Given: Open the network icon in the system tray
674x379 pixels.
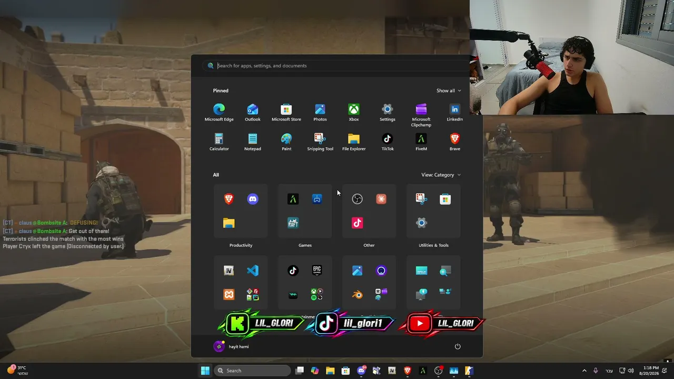Looking at the screenshot, I should (622, 371).
